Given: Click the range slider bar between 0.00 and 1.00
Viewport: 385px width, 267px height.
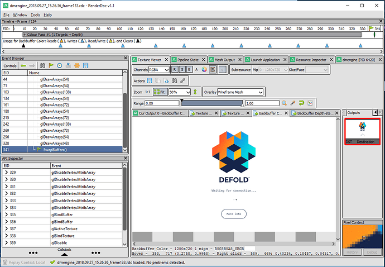Looking at the screenshot, I should pyautogui.click(x=212, y=103).
